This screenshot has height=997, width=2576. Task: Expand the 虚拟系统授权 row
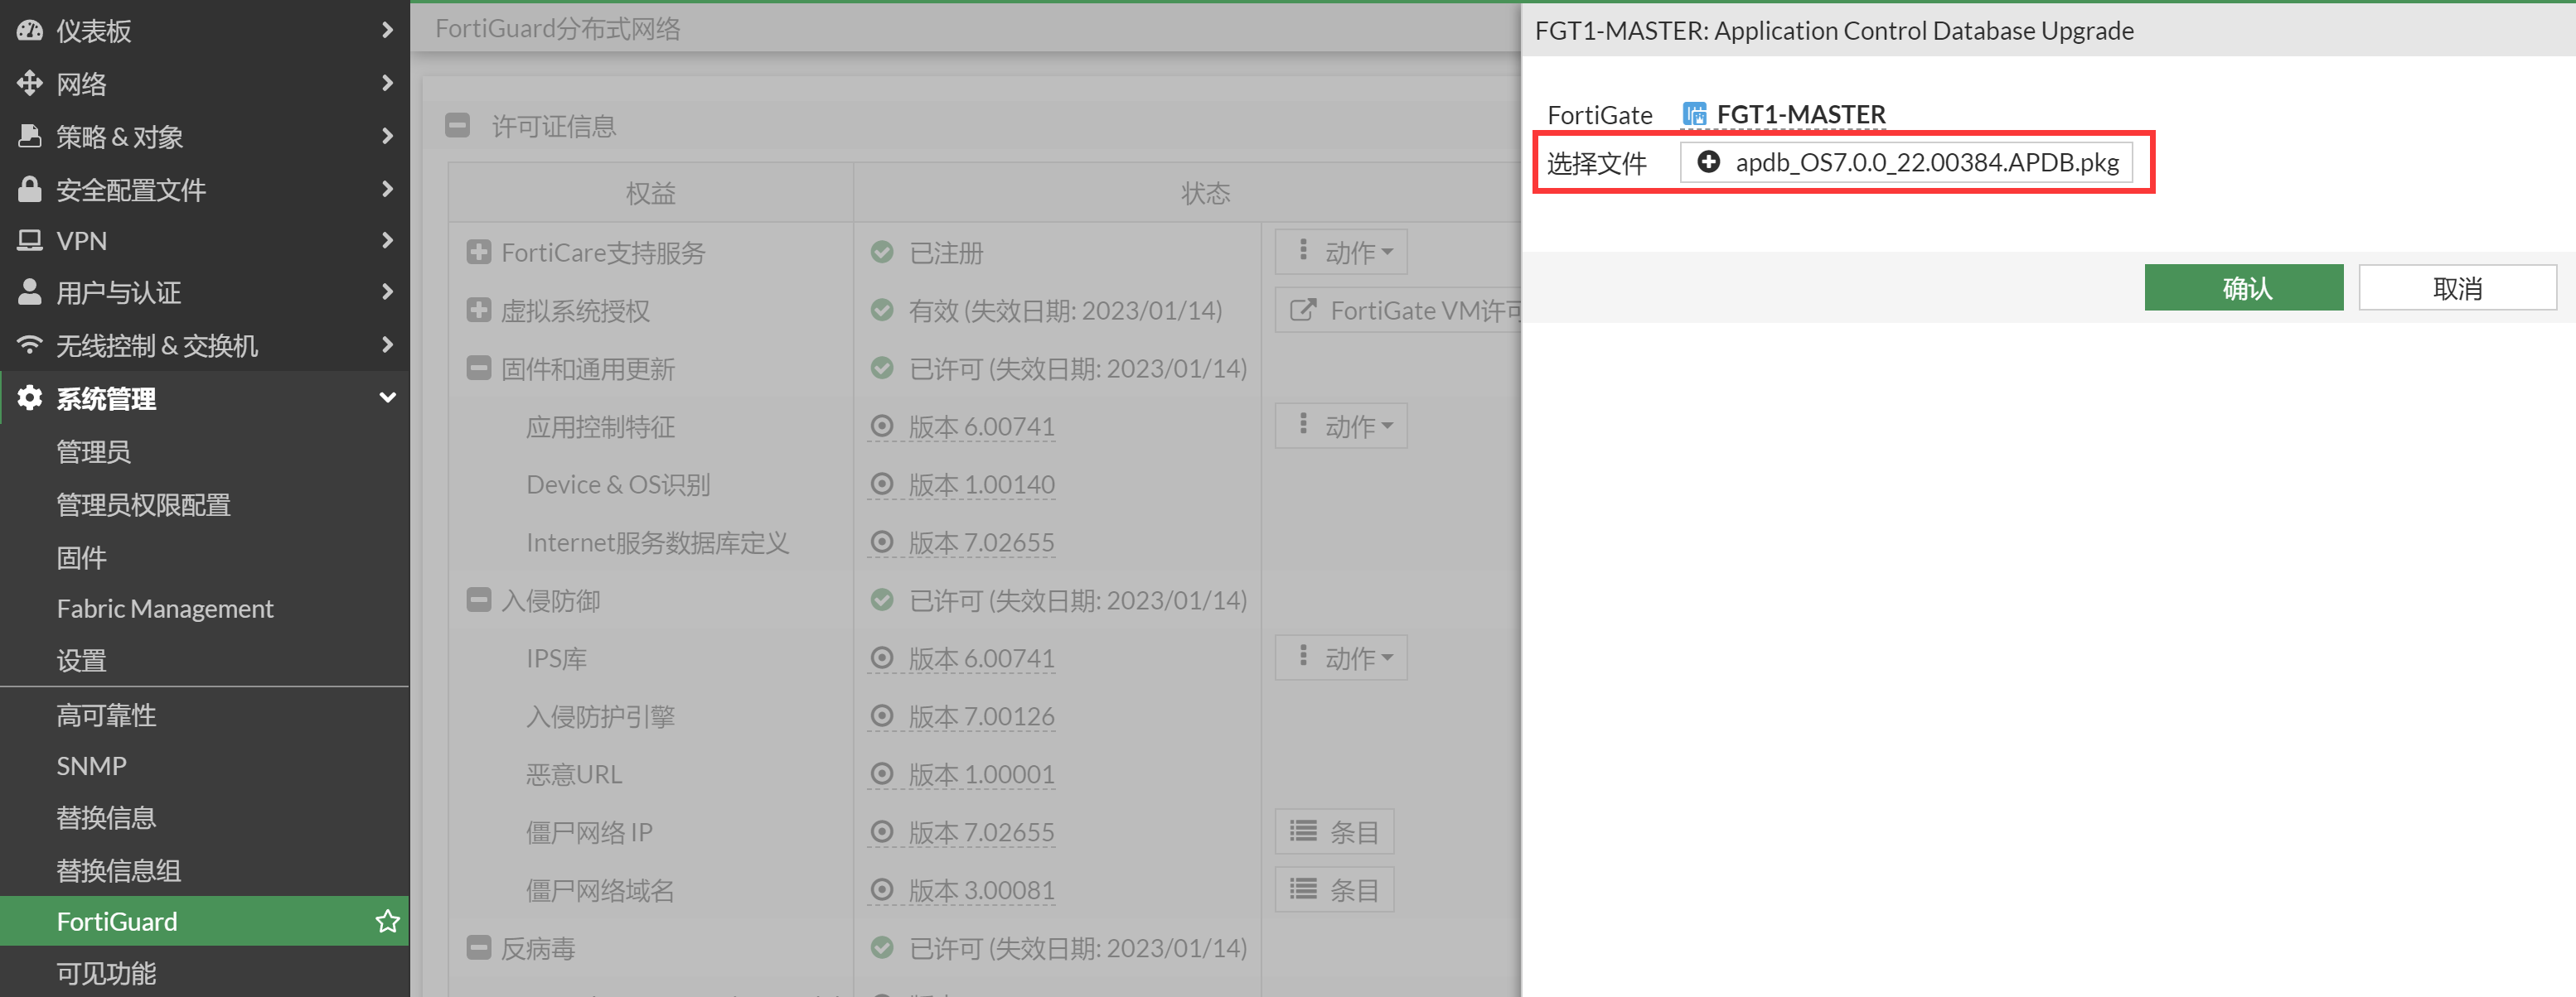(x=479, y=311)
